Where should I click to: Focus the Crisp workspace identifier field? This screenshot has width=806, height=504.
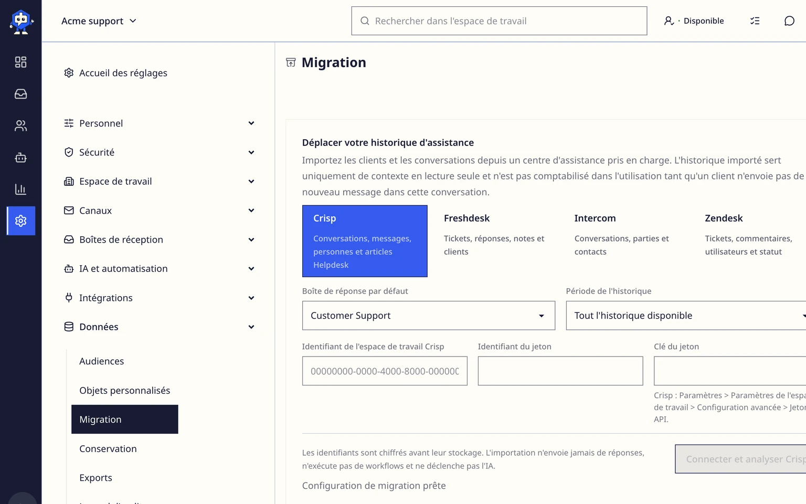tap(385, 371)
